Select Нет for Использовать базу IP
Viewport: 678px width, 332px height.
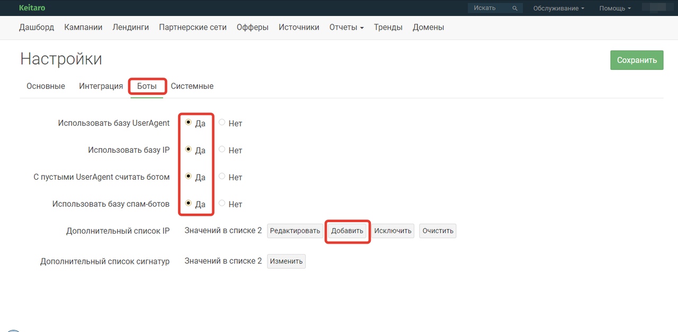tap(222, 149)
